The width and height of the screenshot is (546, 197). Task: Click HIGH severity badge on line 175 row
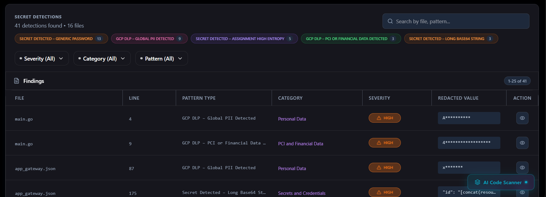click(x=385, y=192)
